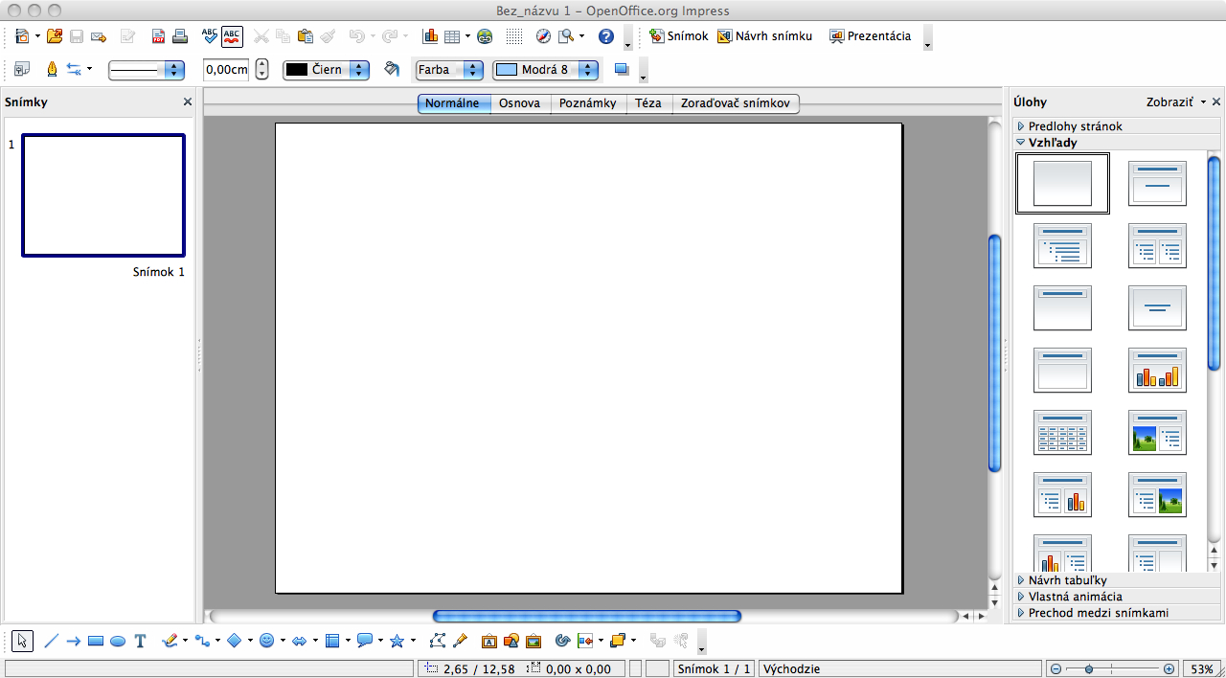Expand the Predlohy stránok section
1226x678 pixels.
(x=1075, y=126)
